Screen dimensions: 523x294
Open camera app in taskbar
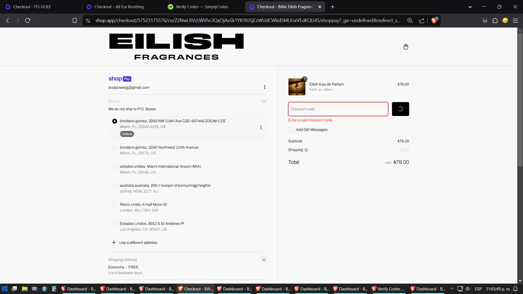35,289
